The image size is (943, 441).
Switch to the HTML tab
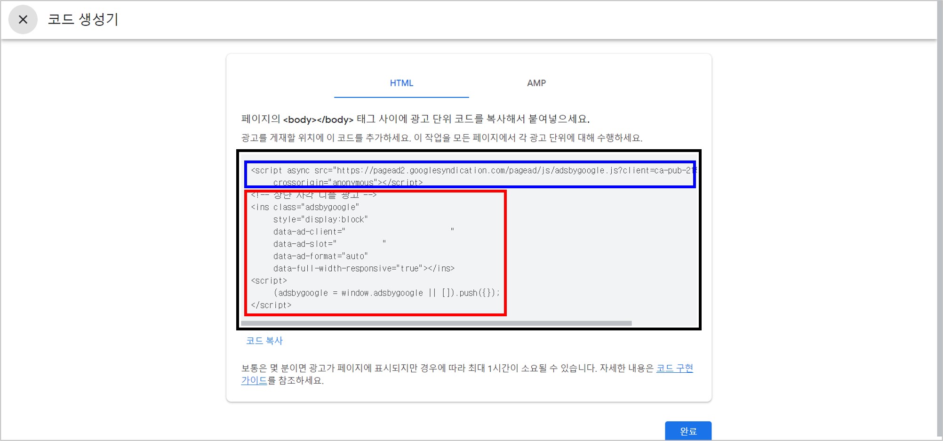tap(401, 83)
